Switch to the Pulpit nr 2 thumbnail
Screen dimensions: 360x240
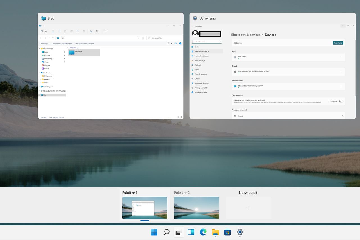196,208
